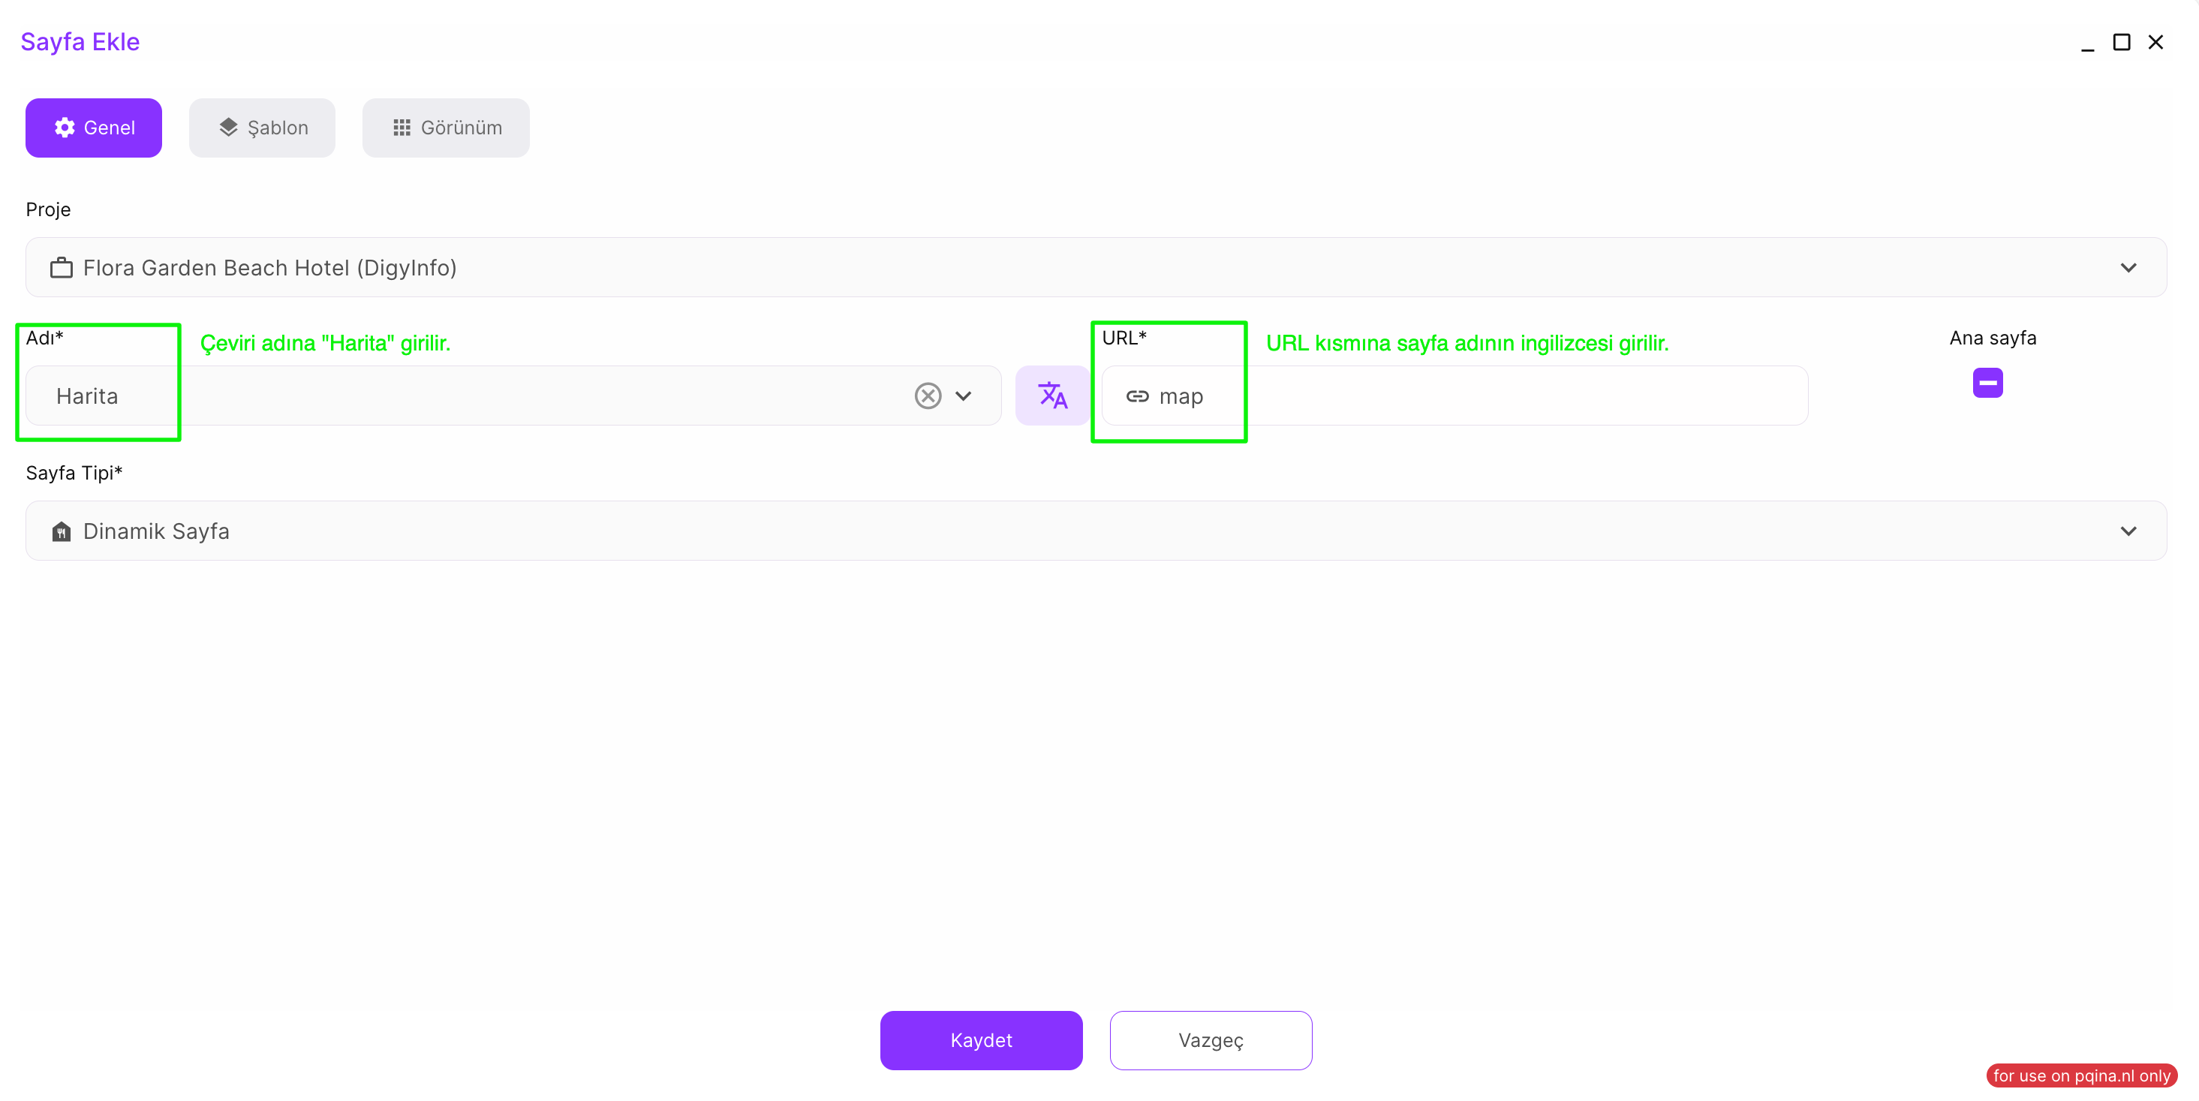
Task: Close the Sayfa Ekle dialog
Action: [2155, 42]
